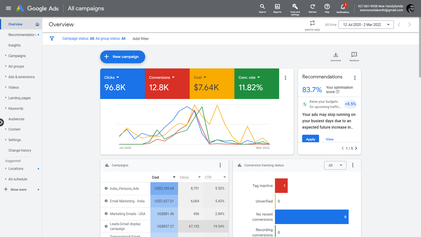Click the New campaign button

(123, 57)
